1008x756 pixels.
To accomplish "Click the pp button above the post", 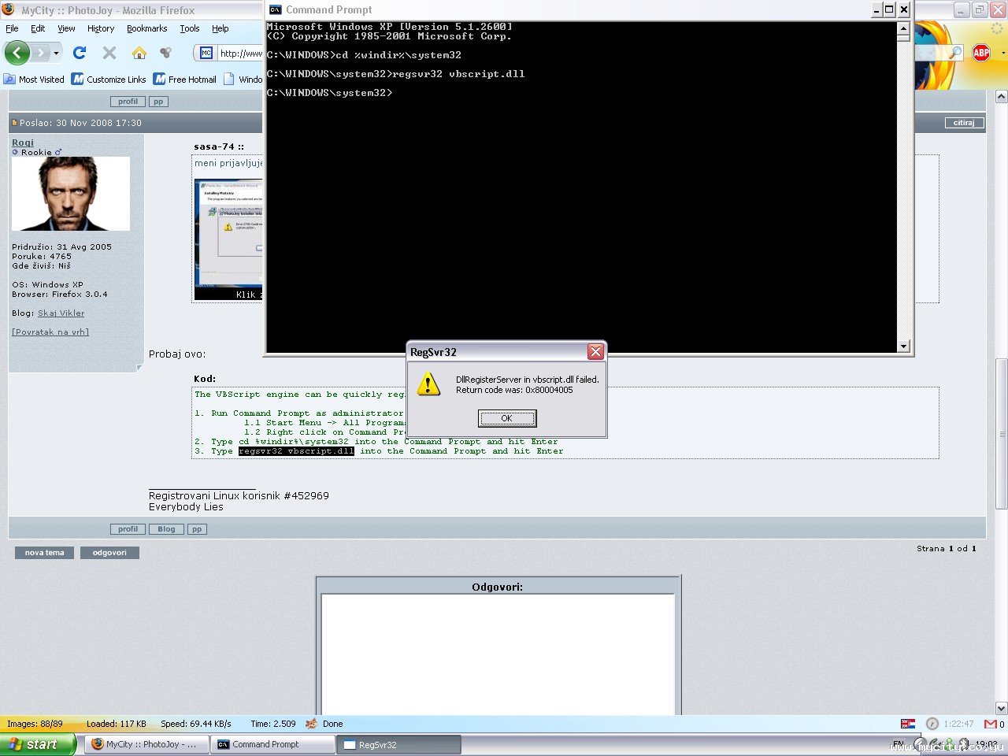I will pos(158,102).
